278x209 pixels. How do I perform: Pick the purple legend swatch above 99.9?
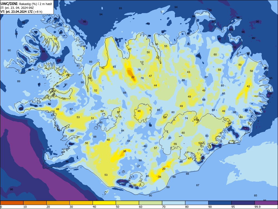(x=266, y=203)
